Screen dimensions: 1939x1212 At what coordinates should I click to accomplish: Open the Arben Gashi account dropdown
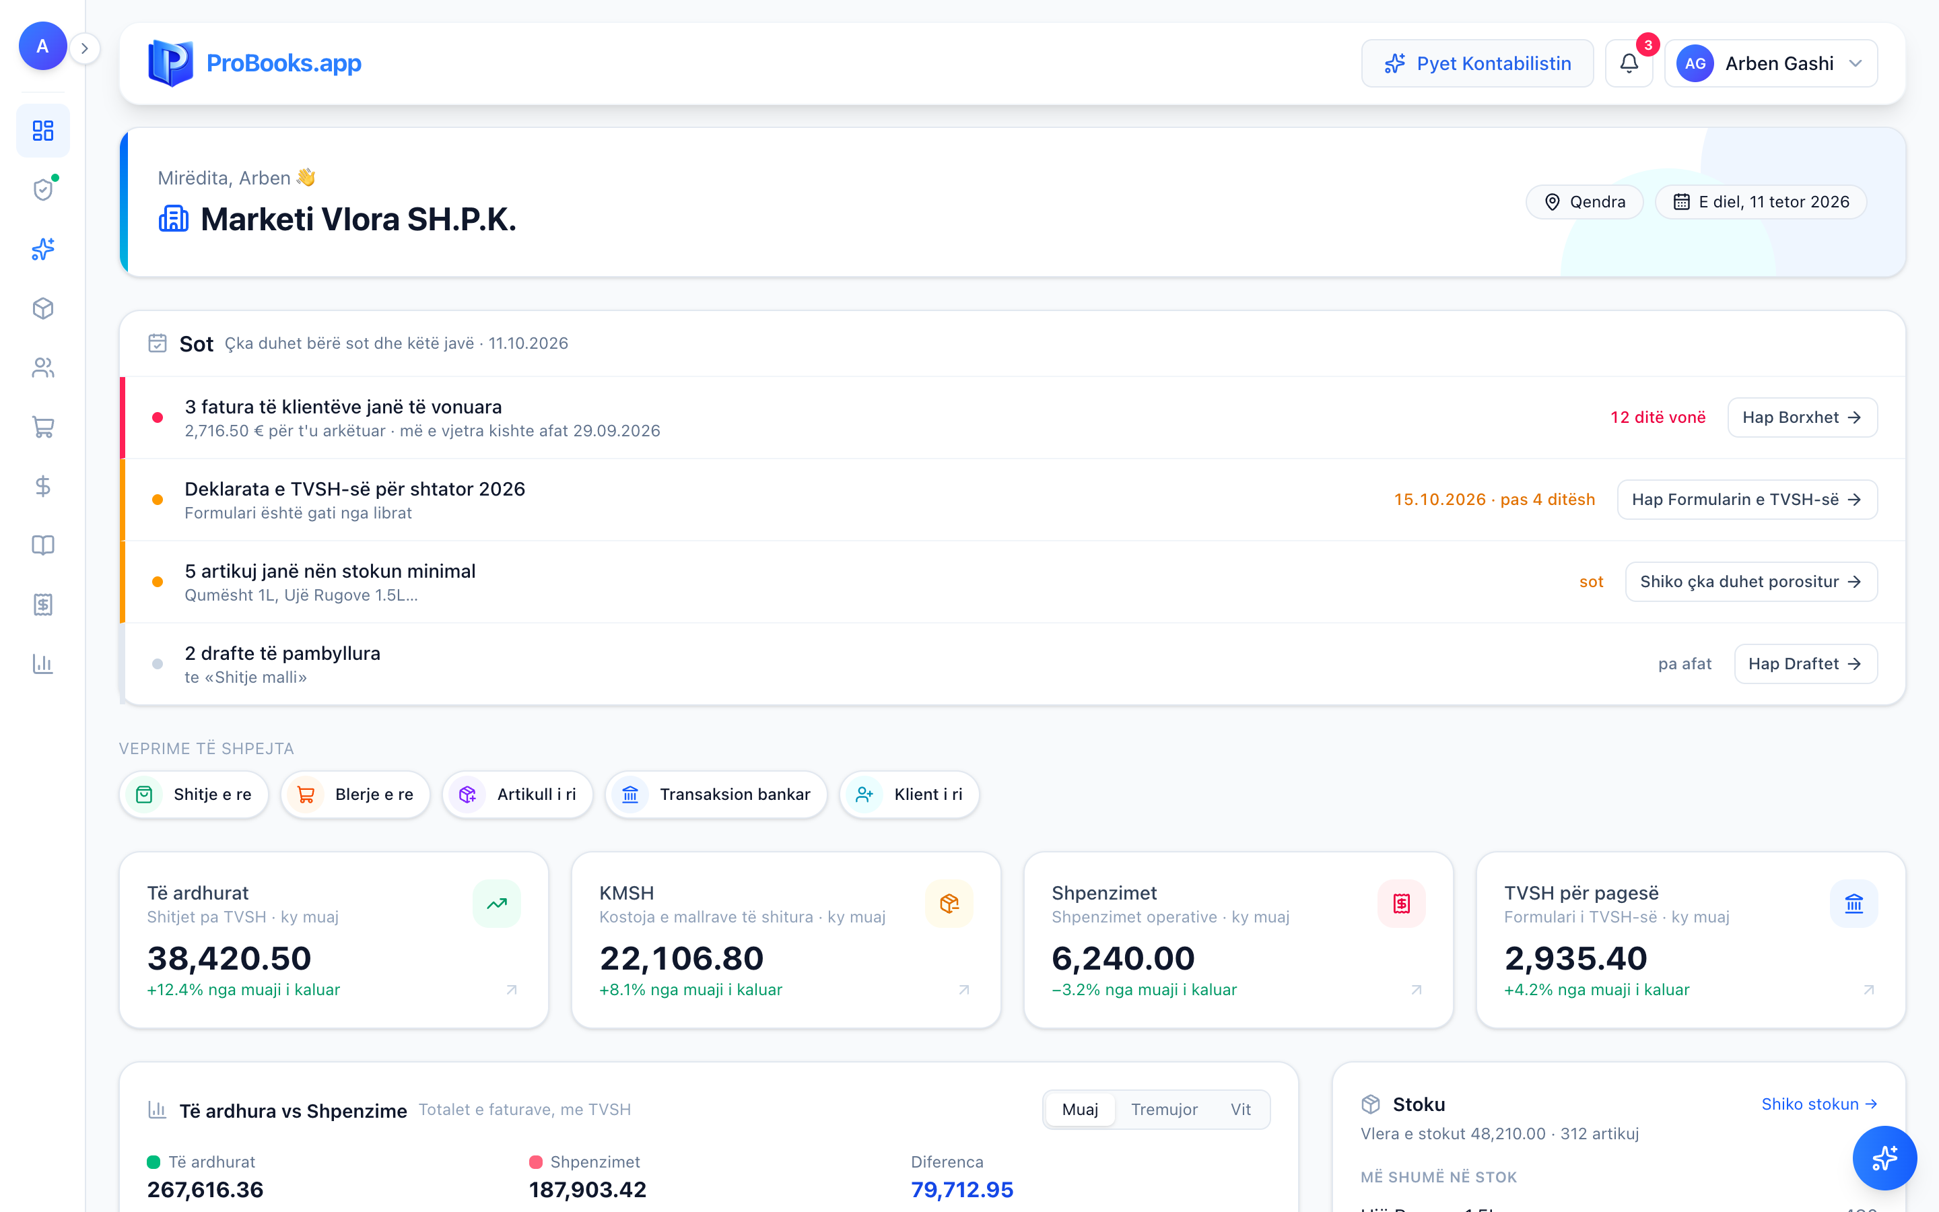pos(1771,63)
